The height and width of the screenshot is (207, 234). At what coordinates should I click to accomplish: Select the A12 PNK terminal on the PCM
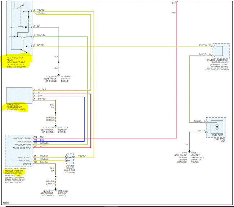pyautogui.click(x=39, y=137)
